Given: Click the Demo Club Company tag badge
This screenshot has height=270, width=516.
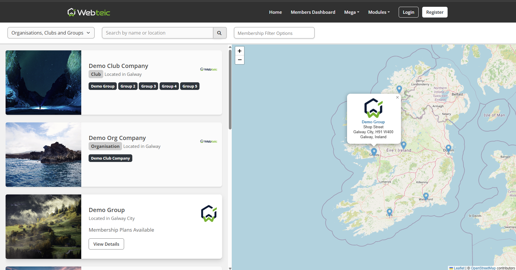Looking at the screenshot, I should click(x=110, y=158).
